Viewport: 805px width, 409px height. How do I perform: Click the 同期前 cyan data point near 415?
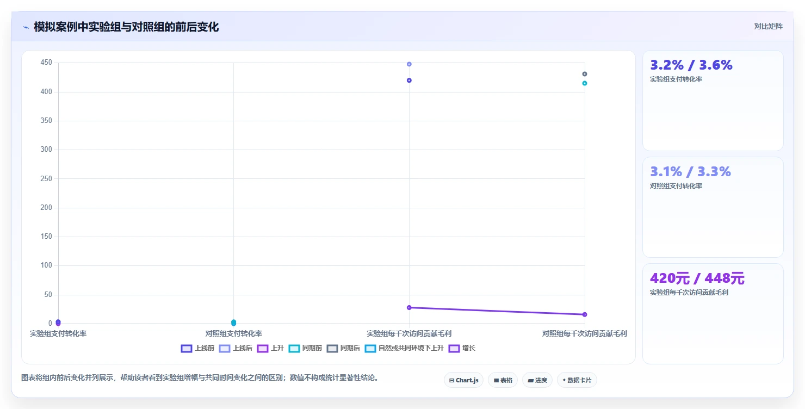[585, 83]
